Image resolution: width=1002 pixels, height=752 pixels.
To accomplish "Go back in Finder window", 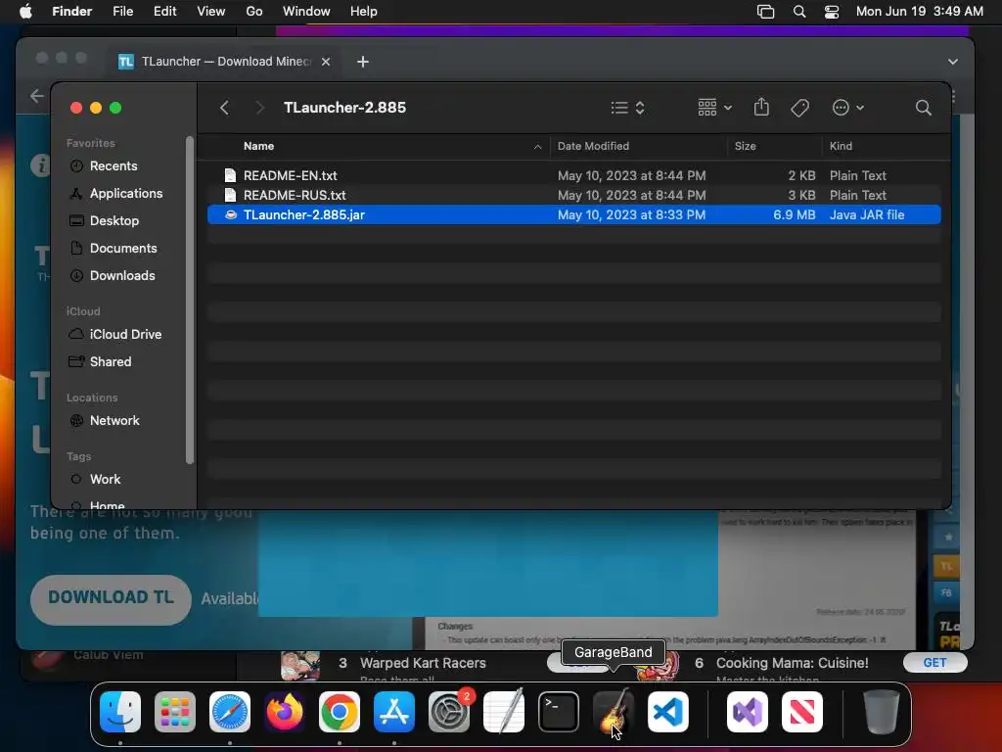I will pyautogui.click(x=224, y=108).
